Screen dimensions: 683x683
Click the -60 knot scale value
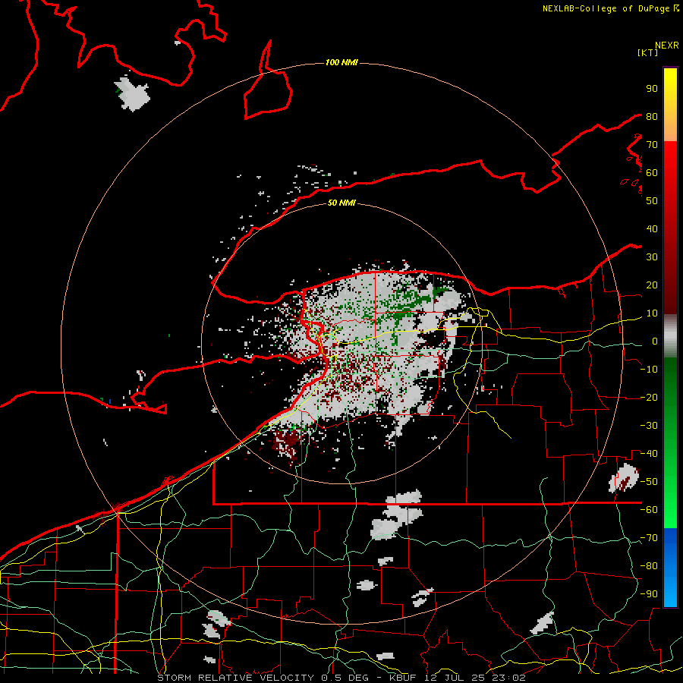point(649,510)
